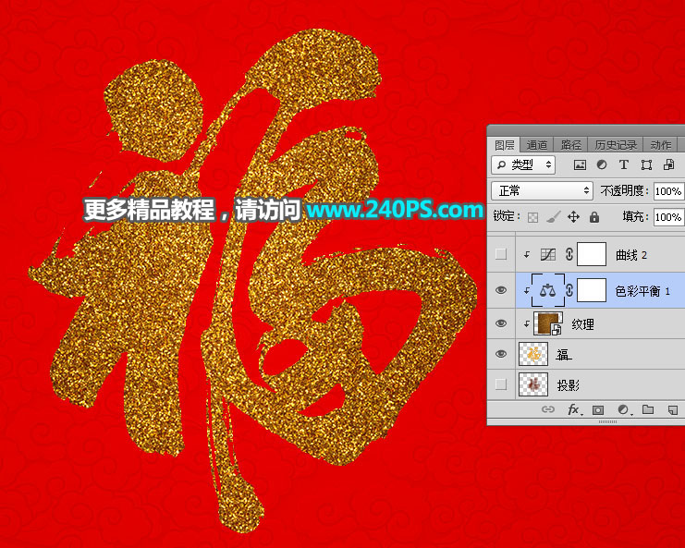The image size is (685, 548).
Task: Filter layers by smart object icon
Action: pyautogui.click(x=668, y=165)
